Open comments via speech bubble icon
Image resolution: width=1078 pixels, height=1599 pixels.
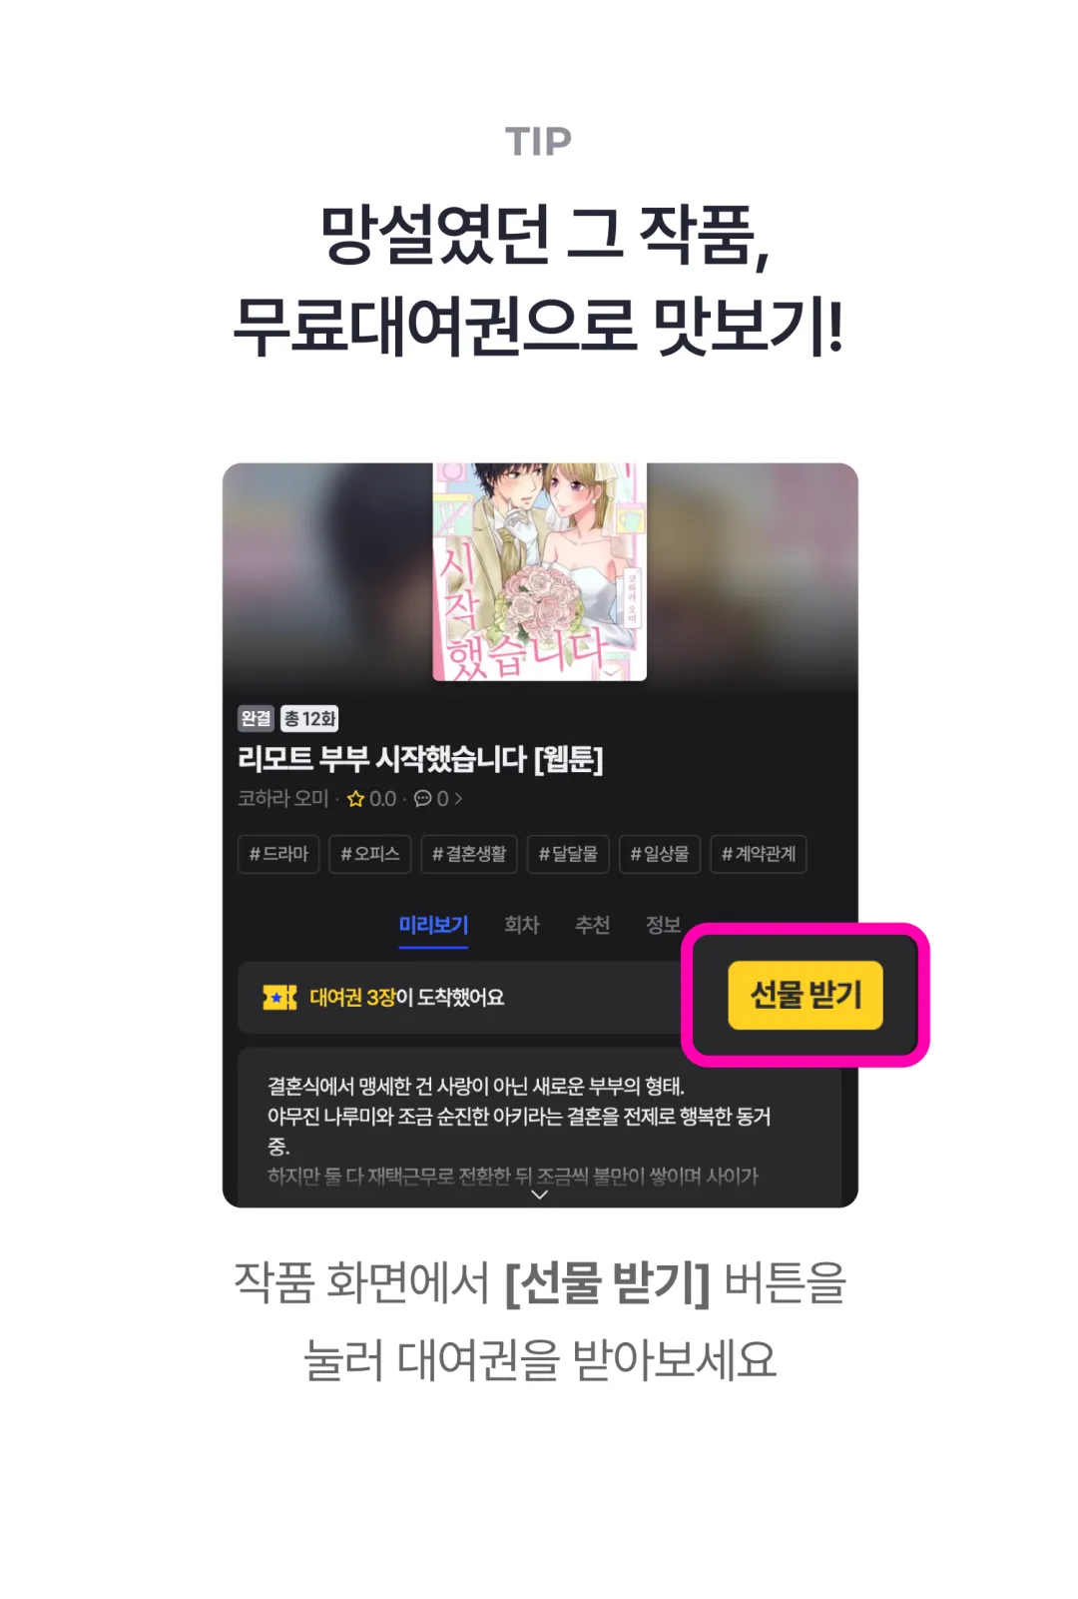(423, 799)
